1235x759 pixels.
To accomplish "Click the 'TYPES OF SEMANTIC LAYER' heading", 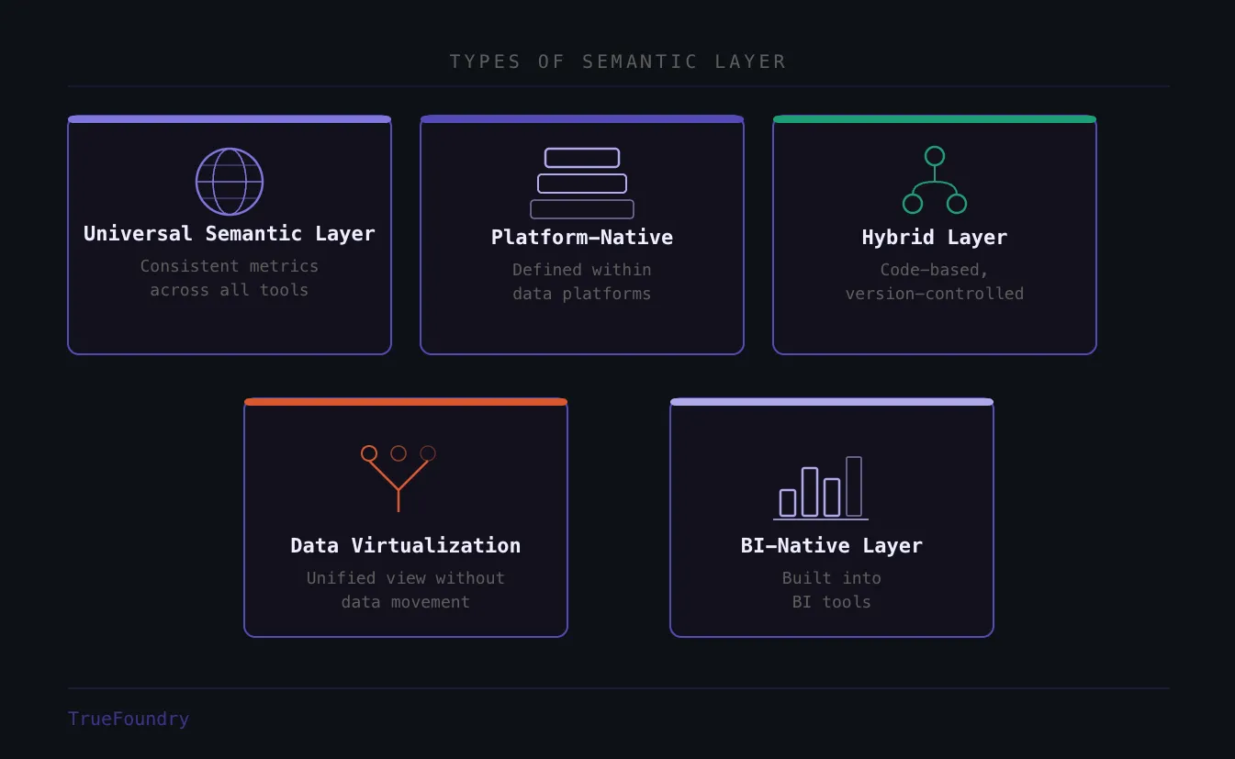I will (x=618, y=61).
